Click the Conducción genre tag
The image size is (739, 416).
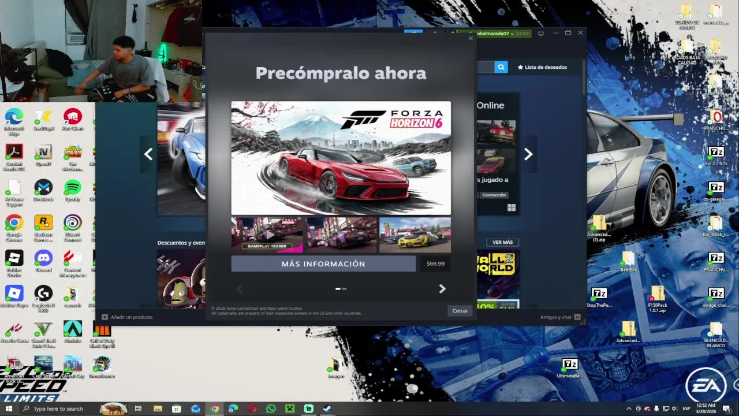coord(494,195)
